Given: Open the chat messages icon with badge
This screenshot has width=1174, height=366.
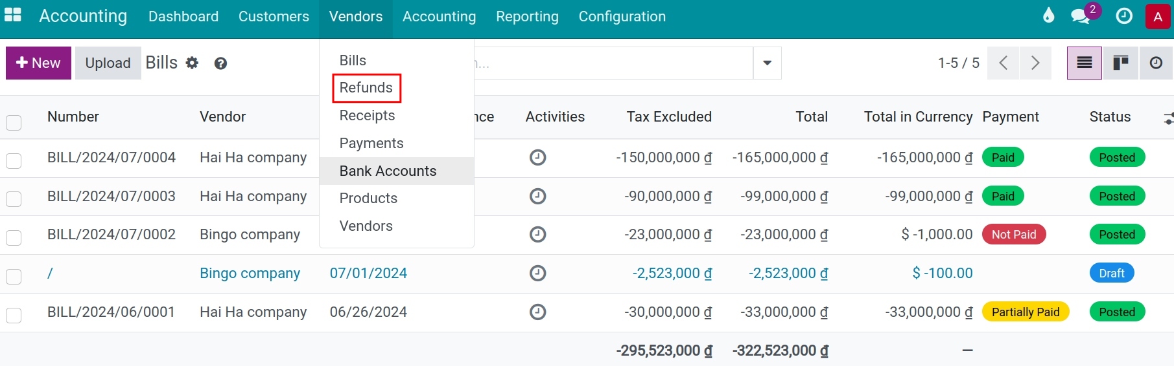Looking at the screenshot, I should 1081,16.
